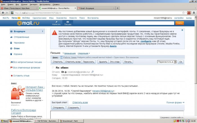Image resolution: width=197 pixels, height=123 pixels.
Task: Show Все отмеченные флажком messages
Action: pos(26,68)
